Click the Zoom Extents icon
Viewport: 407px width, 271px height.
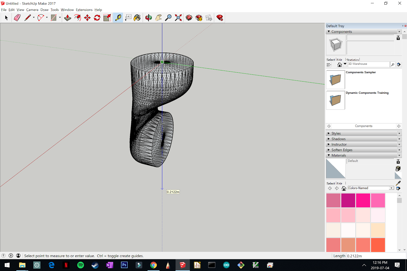pyautogui.click(x=178, y=18)
